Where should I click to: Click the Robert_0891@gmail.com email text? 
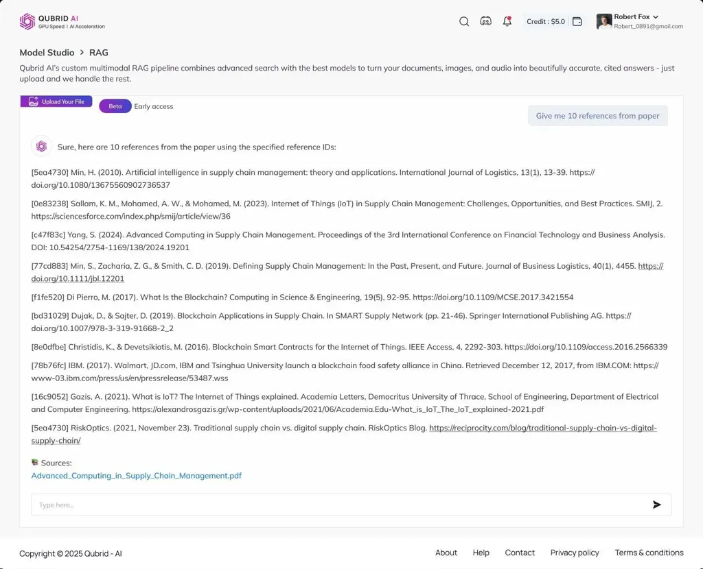point(648,27)
